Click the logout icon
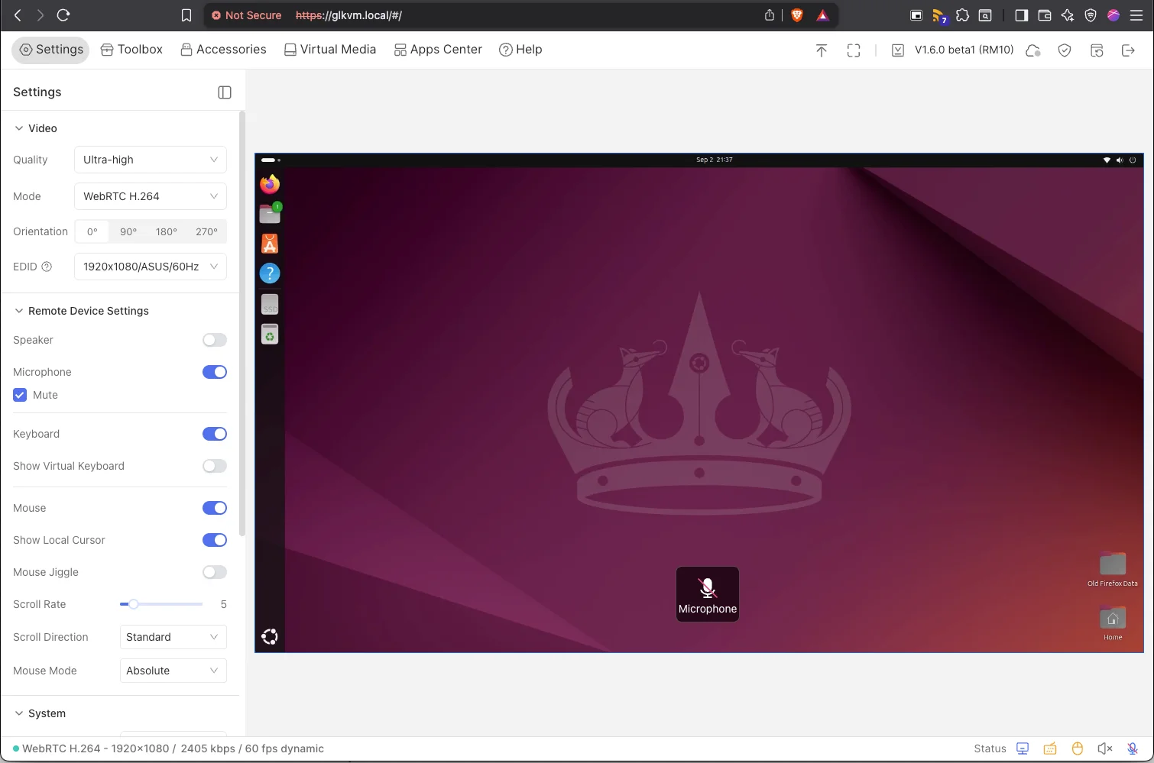The height and width of the screenshot is (763, 1154). coord(1128,50)
